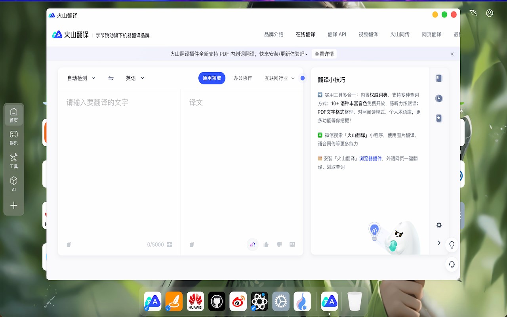507x317 pixels.
Task: Swap source and target languages
Action: 111,78
